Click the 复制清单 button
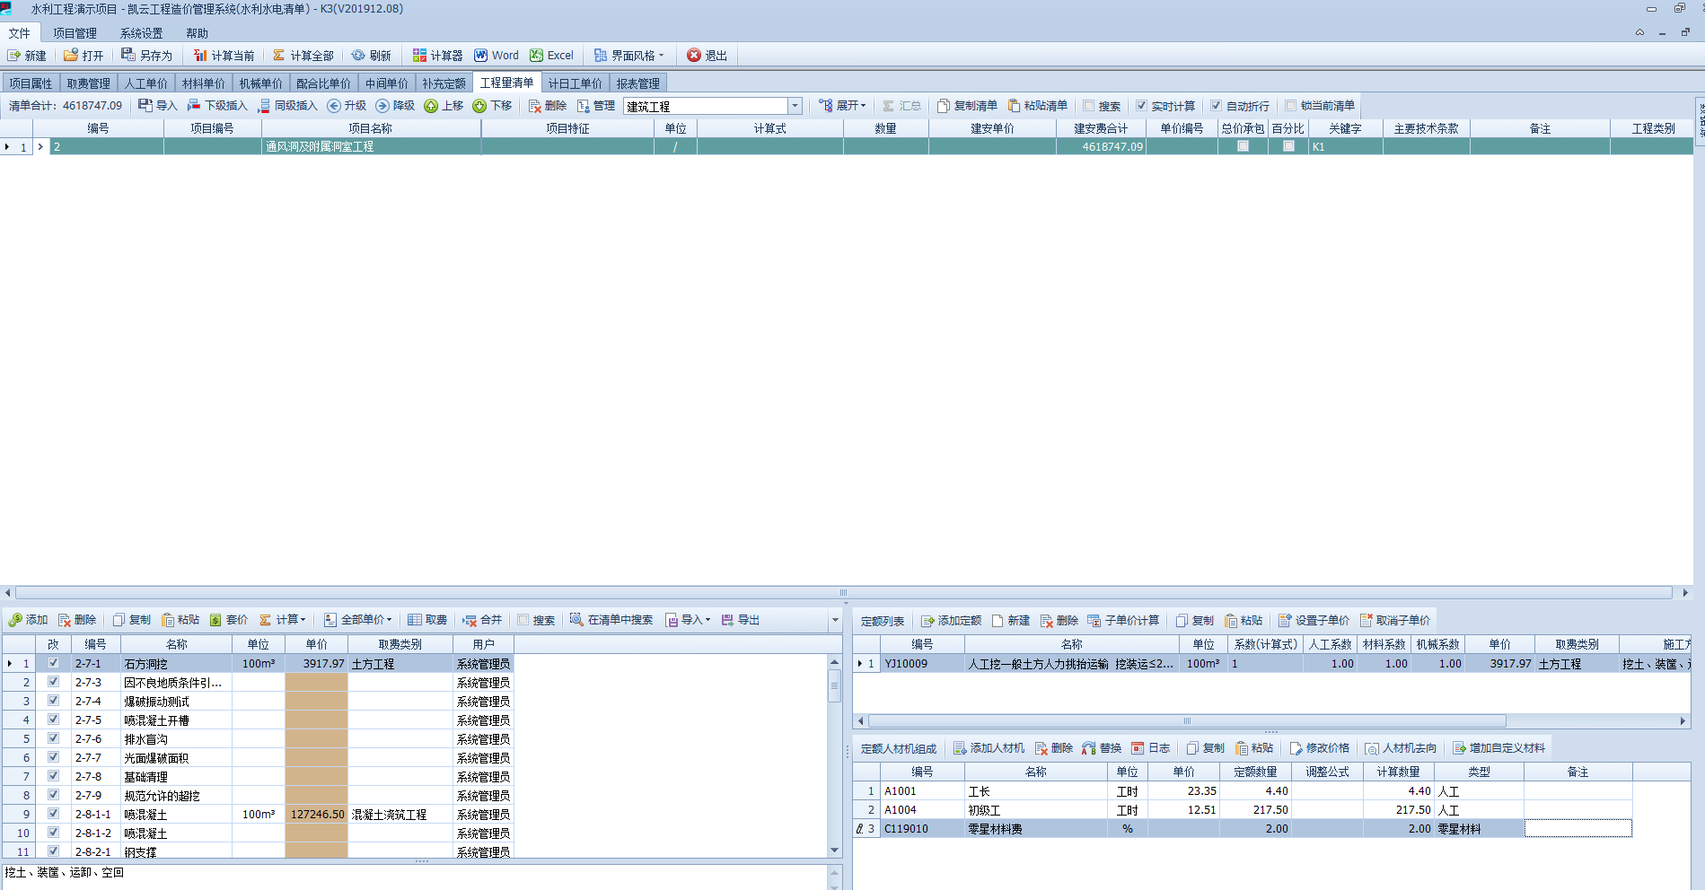The width and height of the screenshot is (1705, 890). click(x=967, y=106)
